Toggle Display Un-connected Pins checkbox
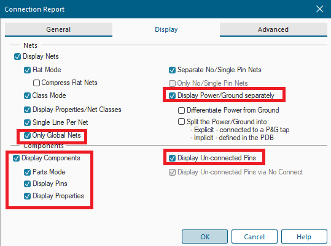 [172, 158]
